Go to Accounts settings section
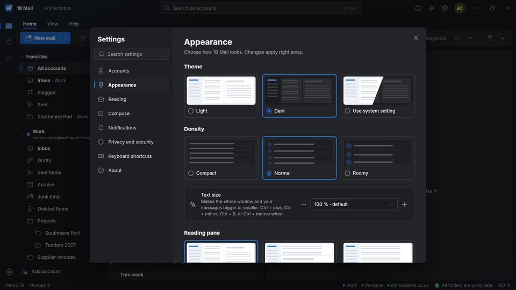Image resolution: width=516 pixels, height=290 pixels. pos(132,71)
